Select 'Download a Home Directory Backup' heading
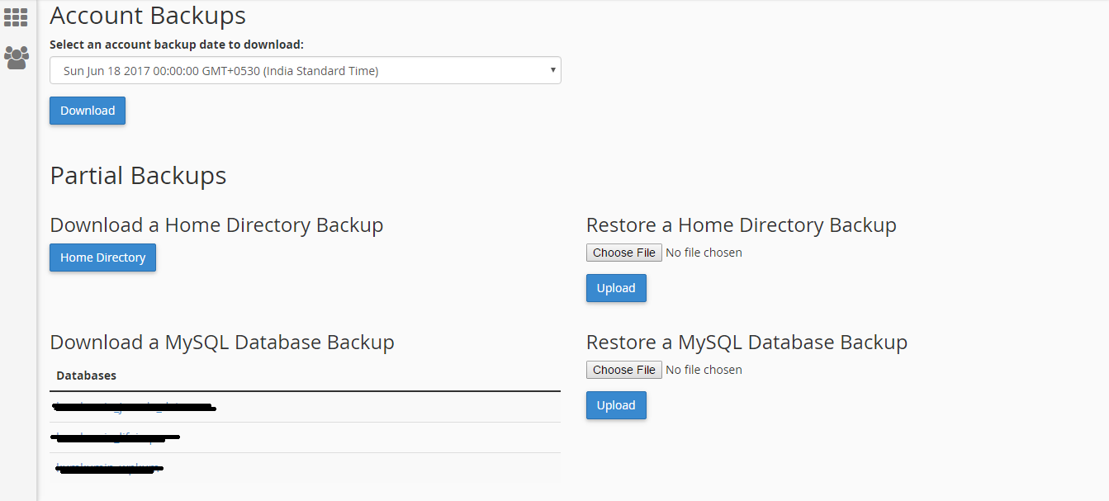Image resolution: width=1109 pixels, height=501 pixels. [216, 225]
